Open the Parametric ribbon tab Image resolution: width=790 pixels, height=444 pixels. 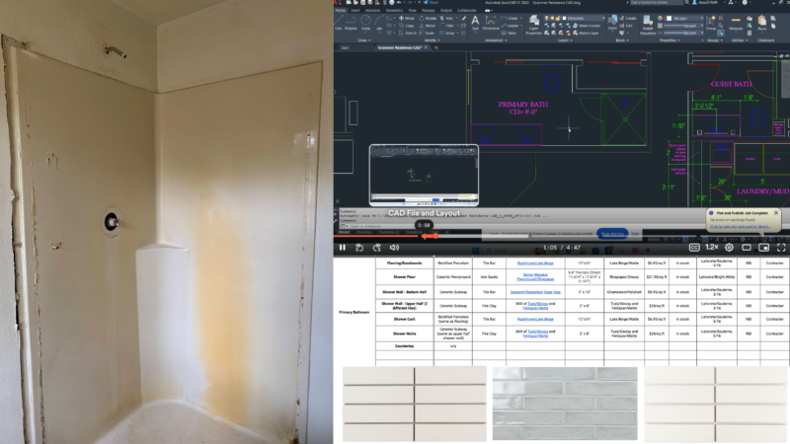tap(394, 10)
